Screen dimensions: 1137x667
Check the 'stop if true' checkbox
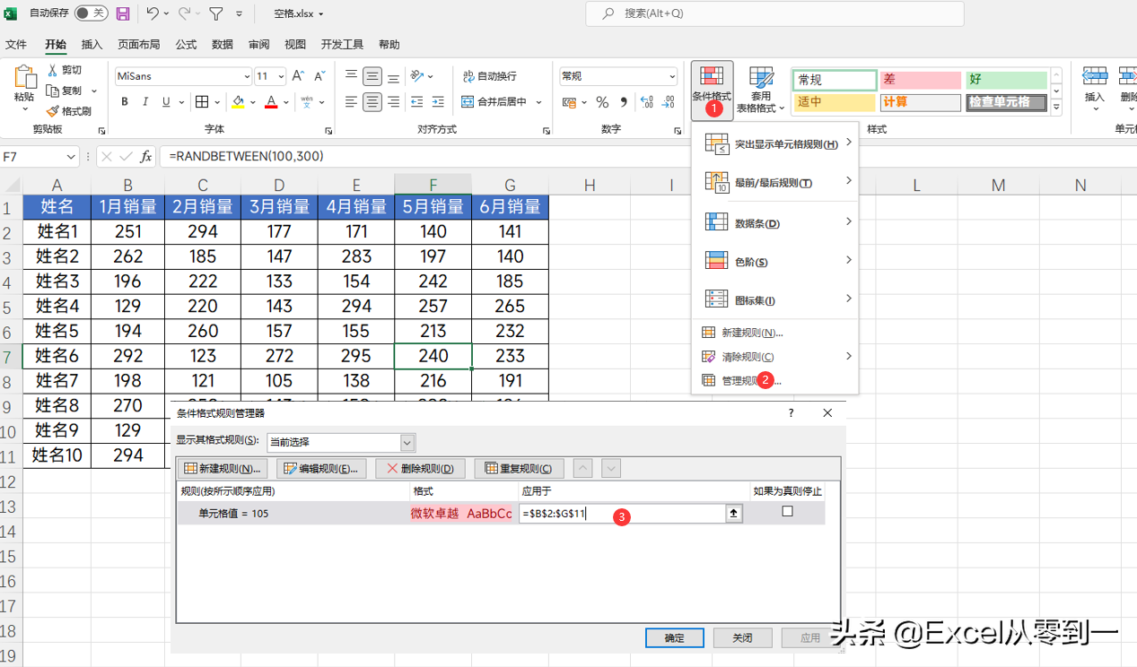tap(787, 512)
